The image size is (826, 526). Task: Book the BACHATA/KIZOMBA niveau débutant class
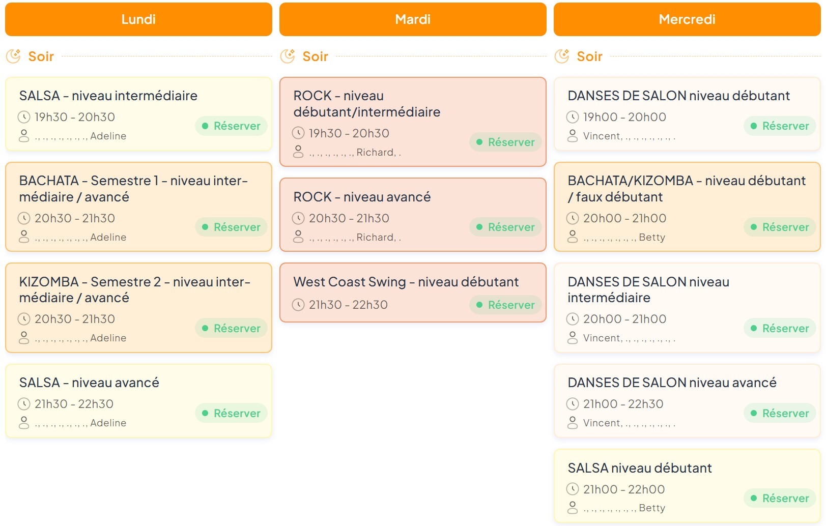coord(780,227)
